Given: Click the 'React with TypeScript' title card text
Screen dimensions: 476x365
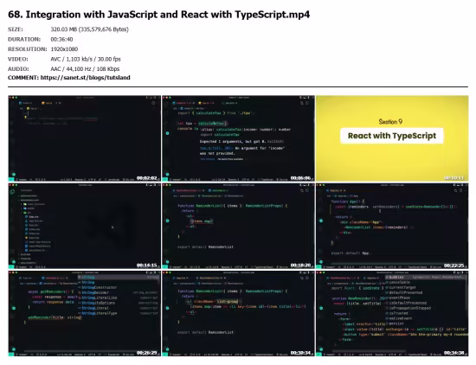Looking at the screenshot, I should pos(392,136).
